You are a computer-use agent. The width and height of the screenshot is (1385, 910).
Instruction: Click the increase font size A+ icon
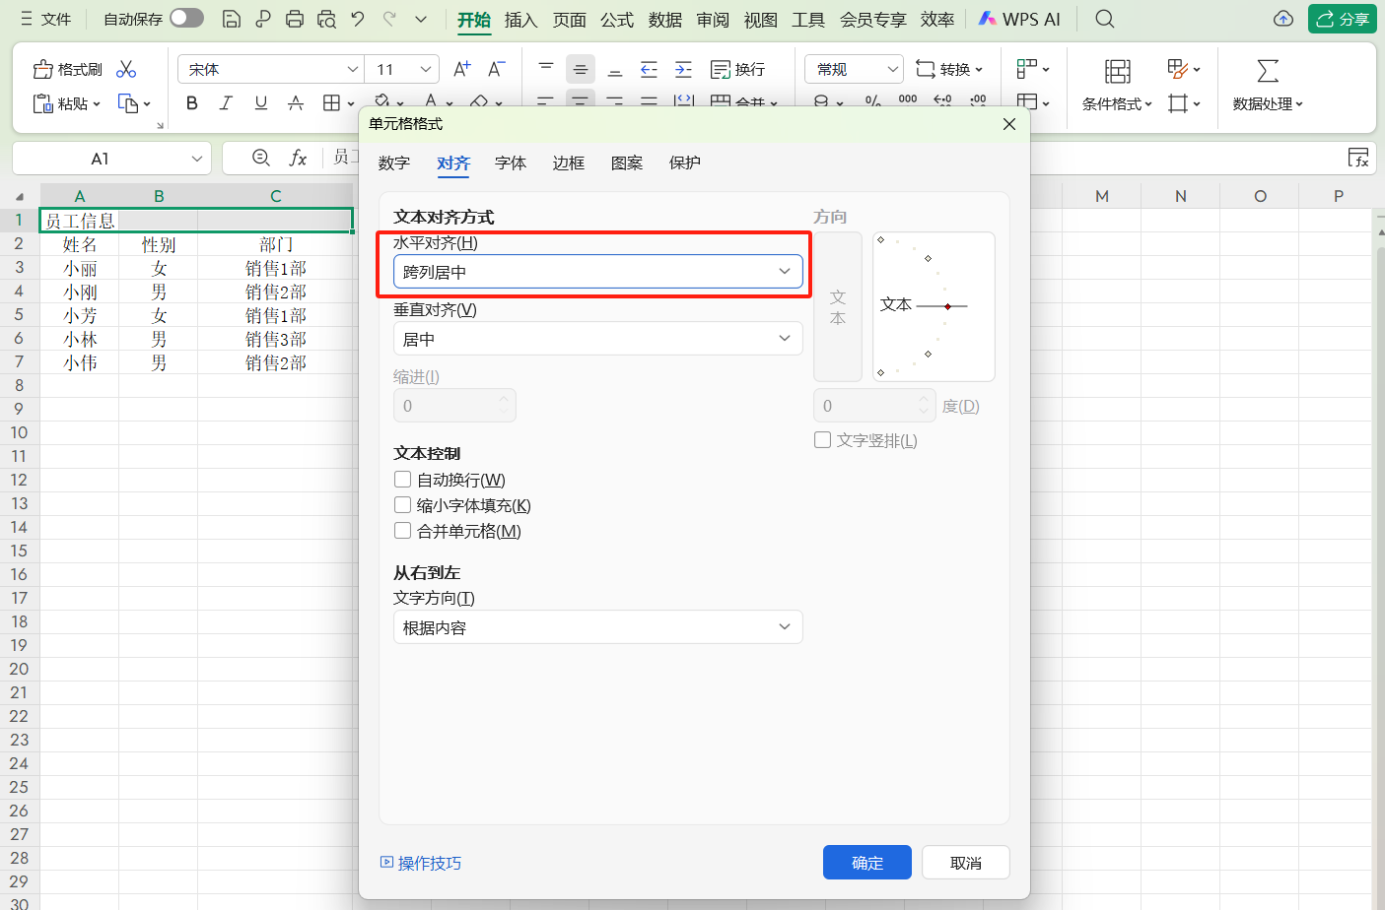click(x=460, y=69)
